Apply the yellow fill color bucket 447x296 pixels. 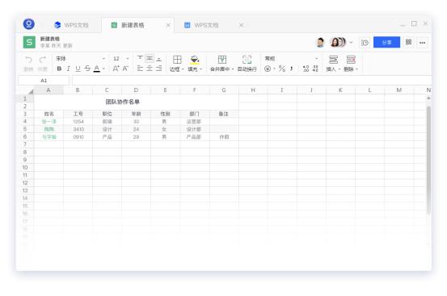click(x=195, y=60)
